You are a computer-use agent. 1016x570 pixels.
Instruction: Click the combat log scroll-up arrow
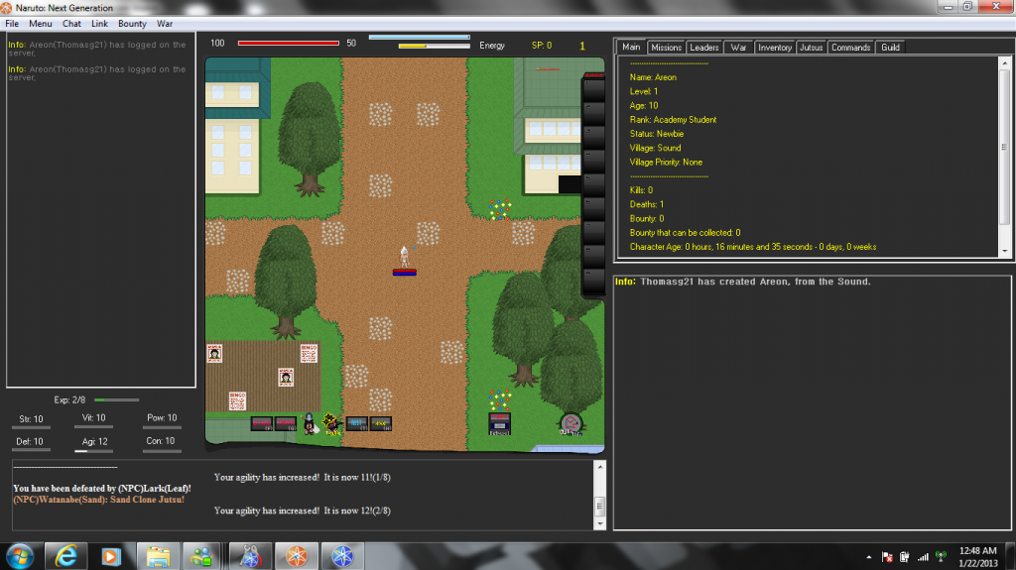[x=600, y=466]
